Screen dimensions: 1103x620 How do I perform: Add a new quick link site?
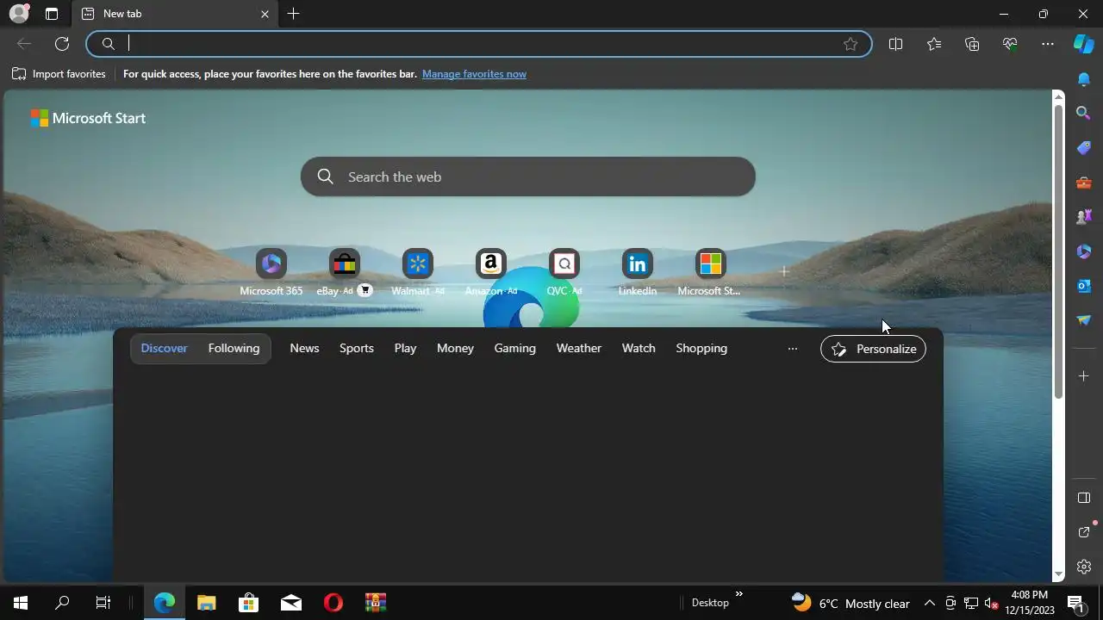click(x=784, y=271)
